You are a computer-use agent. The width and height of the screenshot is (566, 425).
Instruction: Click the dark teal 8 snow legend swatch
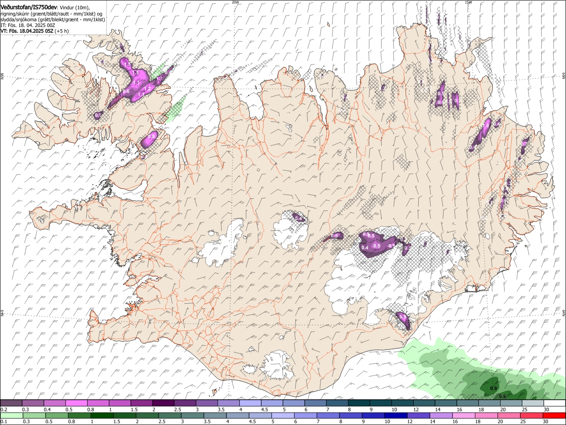tap(359, 403)
